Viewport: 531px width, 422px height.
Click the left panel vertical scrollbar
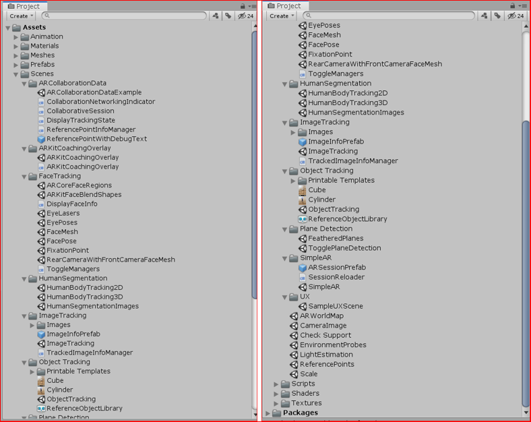coord(255,166)
